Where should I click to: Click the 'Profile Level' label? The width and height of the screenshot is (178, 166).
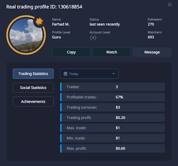(61, 32)
